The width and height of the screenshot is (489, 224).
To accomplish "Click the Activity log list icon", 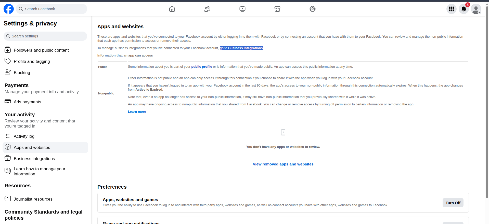I will click(8, 136).
